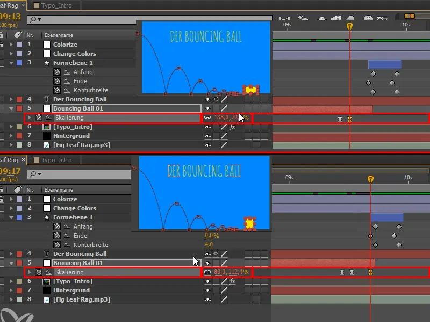Expand the Change Colors layer in the 09:13 timeline

(11, 53)
